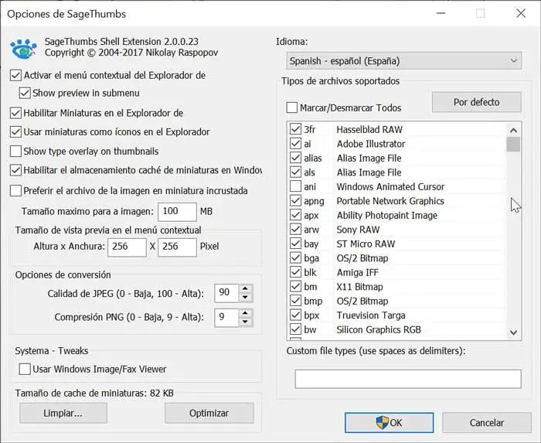Click the Anchura field showing 256

177,247
